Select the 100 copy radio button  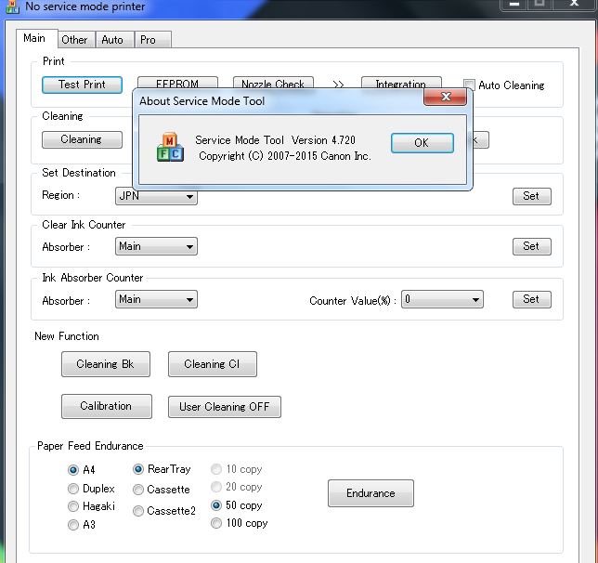(216, 523)
